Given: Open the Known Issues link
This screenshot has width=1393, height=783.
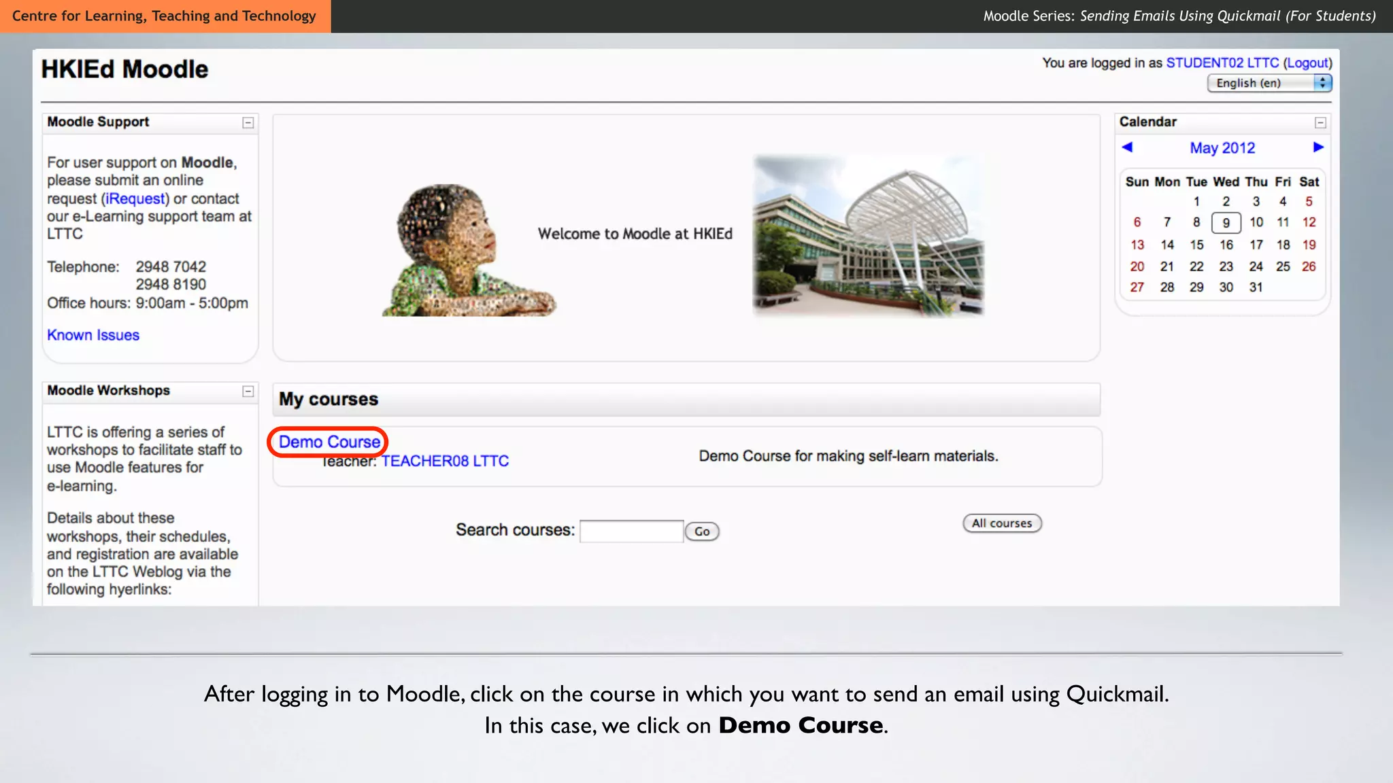Looking at the screenshot, I should pyautogui.click(x=93, y=335).
